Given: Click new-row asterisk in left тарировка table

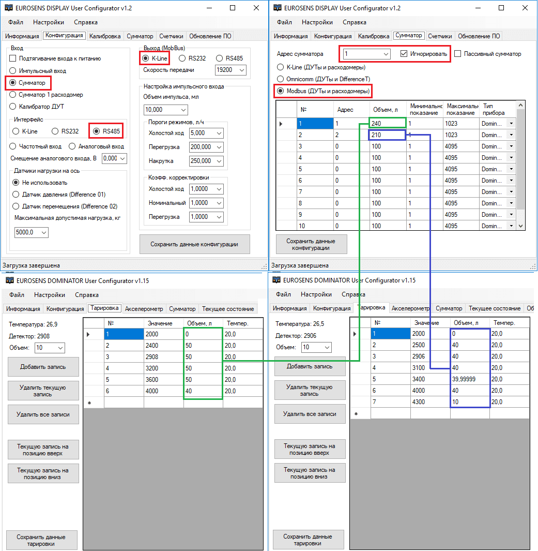Looking at the screenshot, I should (x=90, y=403).
